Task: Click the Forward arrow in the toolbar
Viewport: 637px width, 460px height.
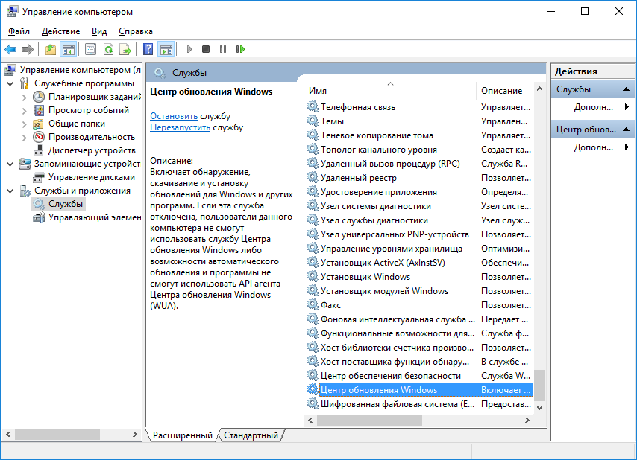Action: [27, 49]
